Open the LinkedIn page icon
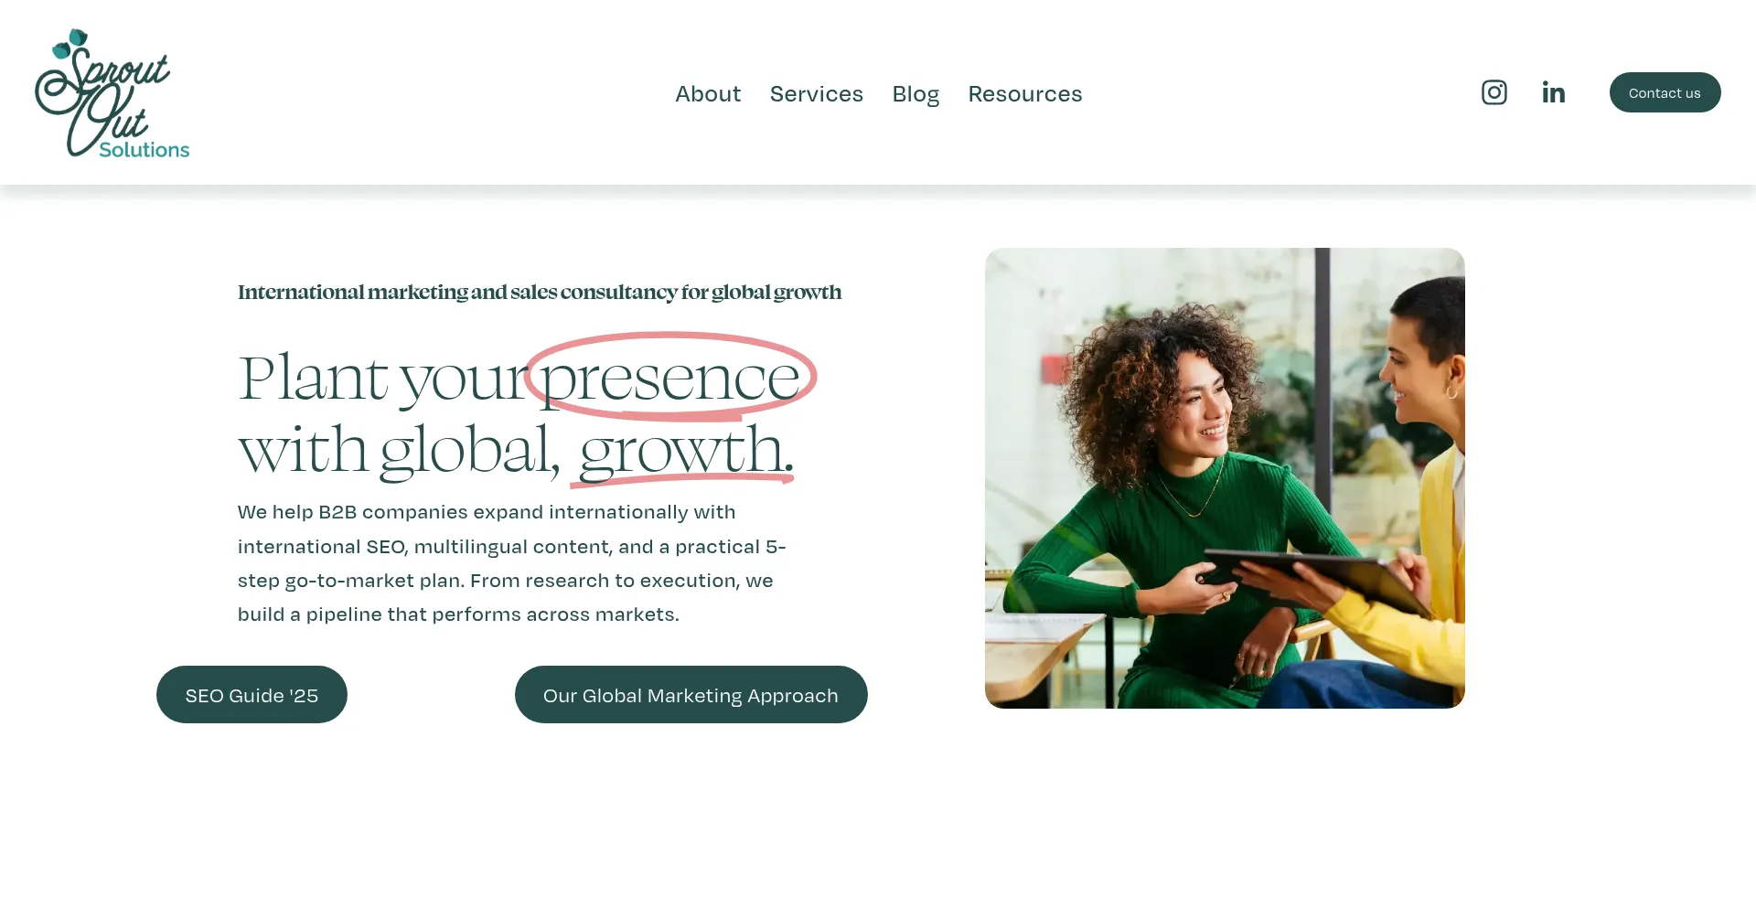Screen dimensions: 1756x908 (x=1553, y=92)
